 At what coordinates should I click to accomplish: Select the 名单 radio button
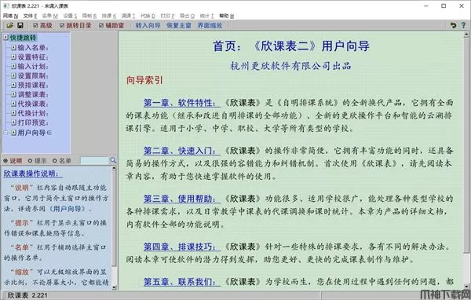coord(55,161)
